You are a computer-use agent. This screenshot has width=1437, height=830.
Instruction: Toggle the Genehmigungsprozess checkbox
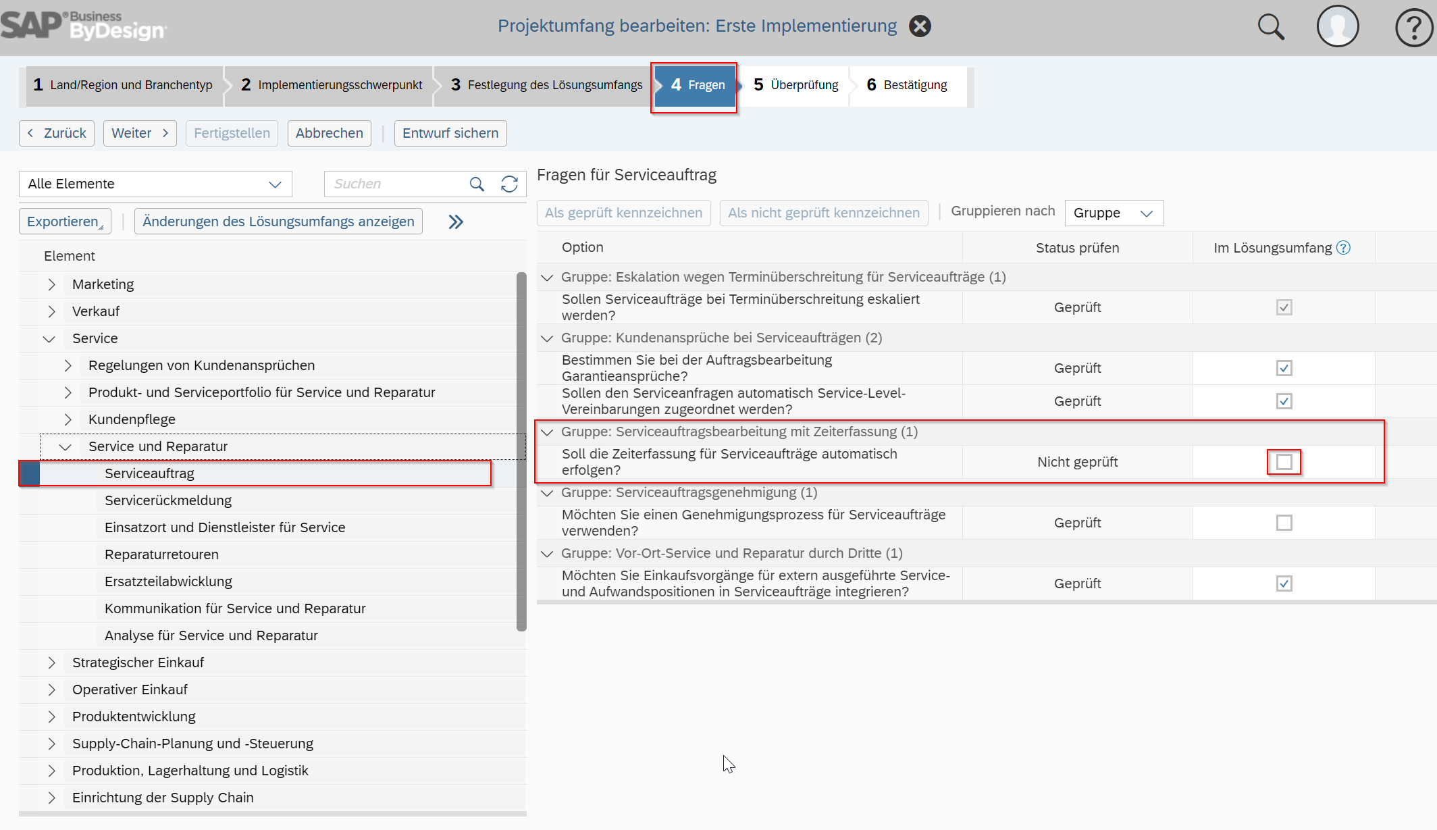[1284, 523]
